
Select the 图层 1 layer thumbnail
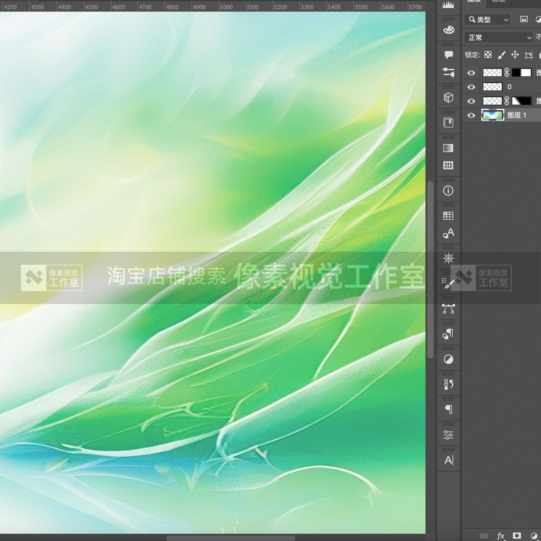(493, 115)
